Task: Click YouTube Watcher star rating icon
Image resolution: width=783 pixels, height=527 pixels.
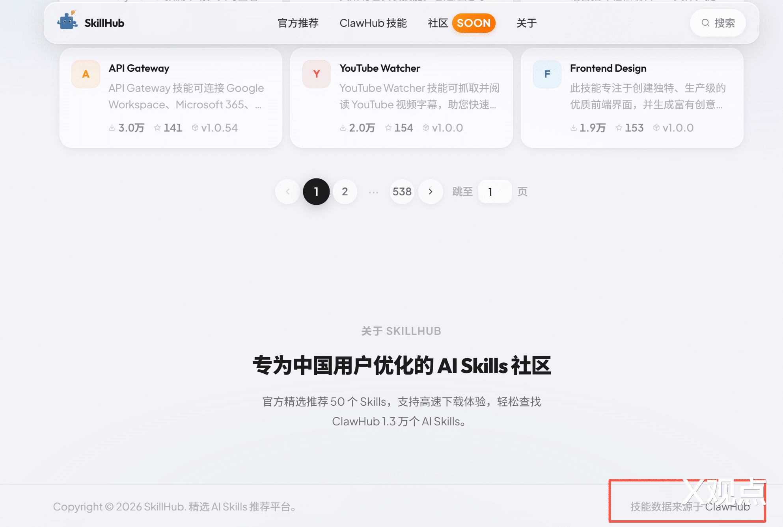Action: click(388, 128)
